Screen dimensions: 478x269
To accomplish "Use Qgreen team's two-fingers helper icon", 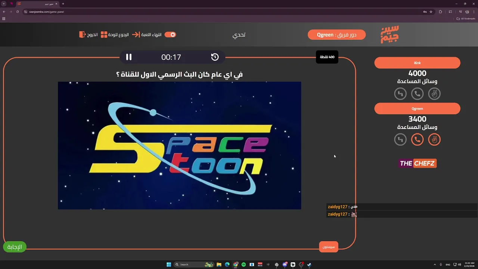I will (x=434, y=140).
